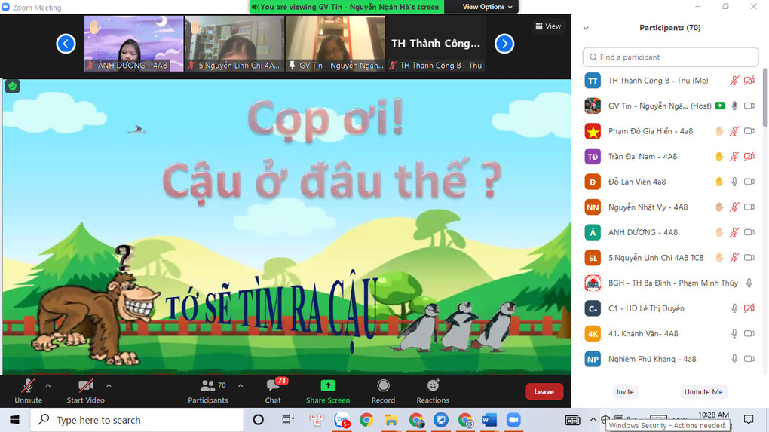The width and height of the screenshot is (769, 432).
Task: Open the Reactions menu icon
Action: tap(433, 386)
